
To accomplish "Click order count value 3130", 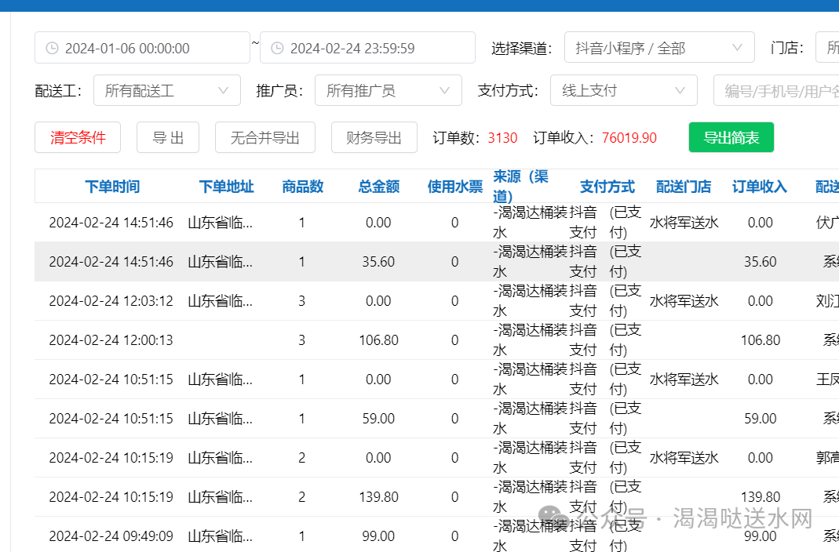I will click(502, 138).
